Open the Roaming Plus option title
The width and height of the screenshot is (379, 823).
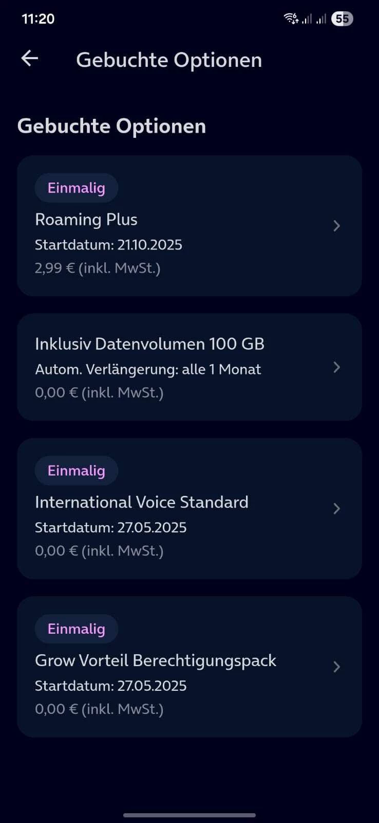(x=86, y=220)
